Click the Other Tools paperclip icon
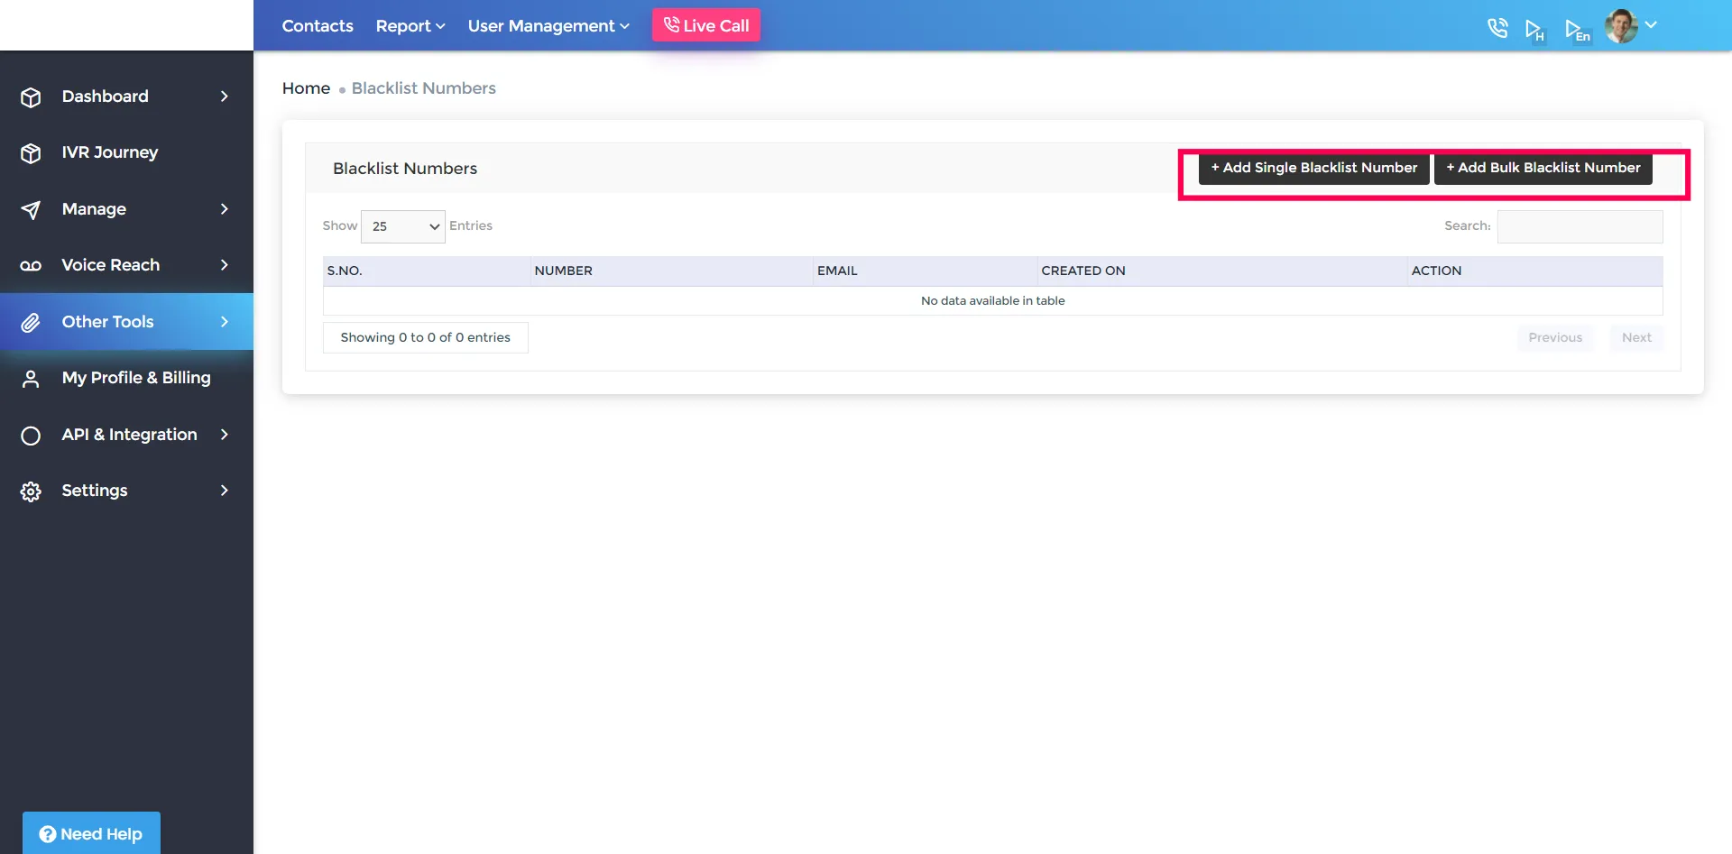 point(31,323)
